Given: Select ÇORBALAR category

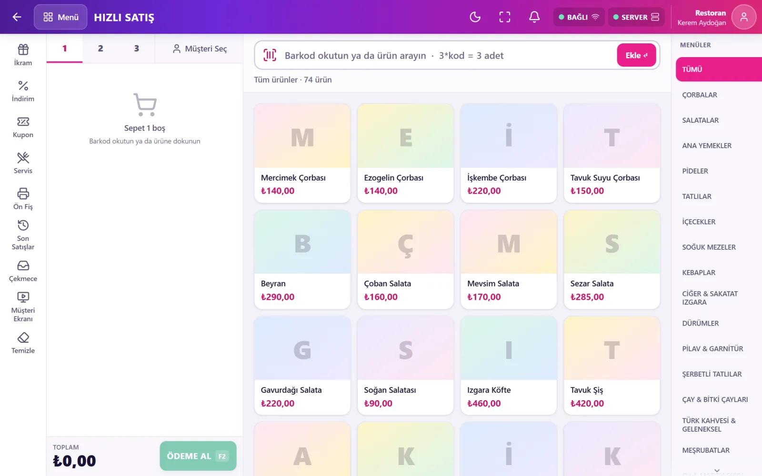Looking at the screenshot, I should pyautogui.click(x=719, y=95).
